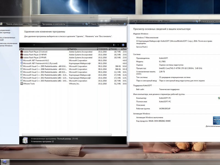Select the Adobe Flash Player 23 NPAPI icon

pyautogui.click(x=22, y=55)
